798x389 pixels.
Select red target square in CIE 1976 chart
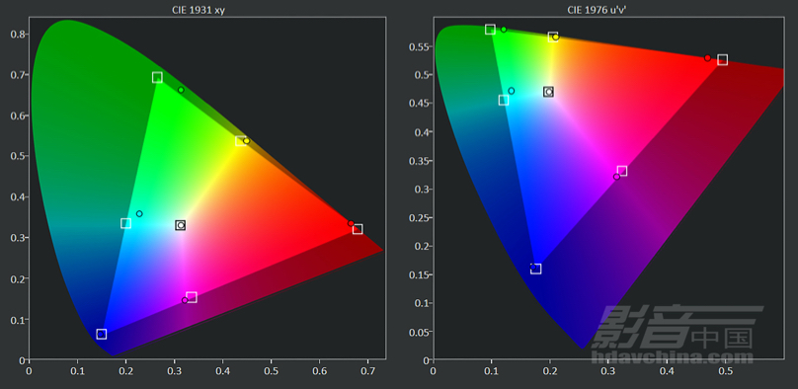point(722,60)
